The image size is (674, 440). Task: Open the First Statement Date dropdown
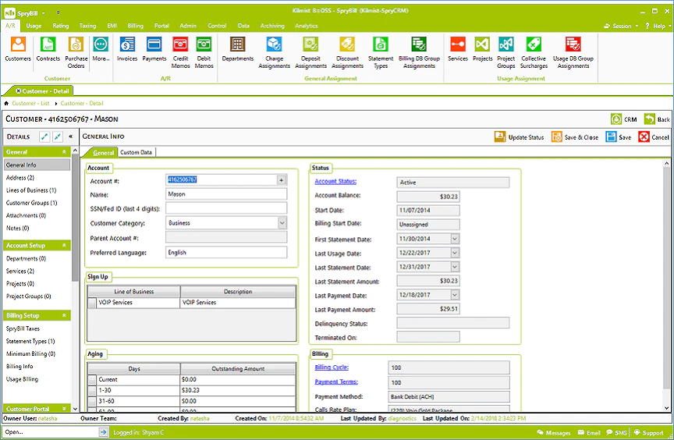[455, 239]
